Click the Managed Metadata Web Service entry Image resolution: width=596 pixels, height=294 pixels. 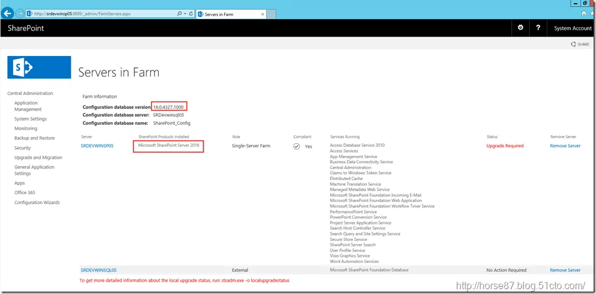[x=360, y=189]
